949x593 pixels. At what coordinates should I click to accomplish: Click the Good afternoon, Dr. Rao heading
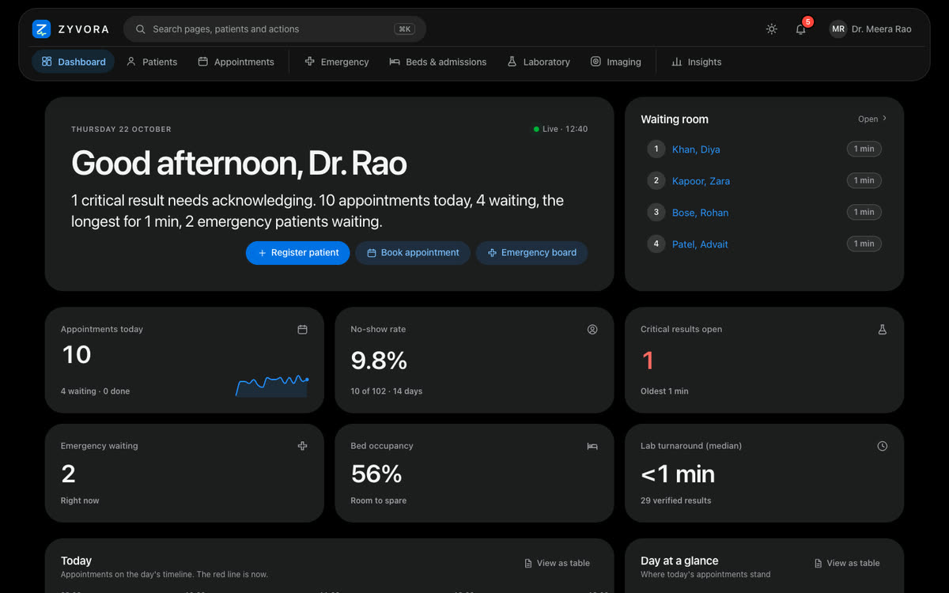239,164
